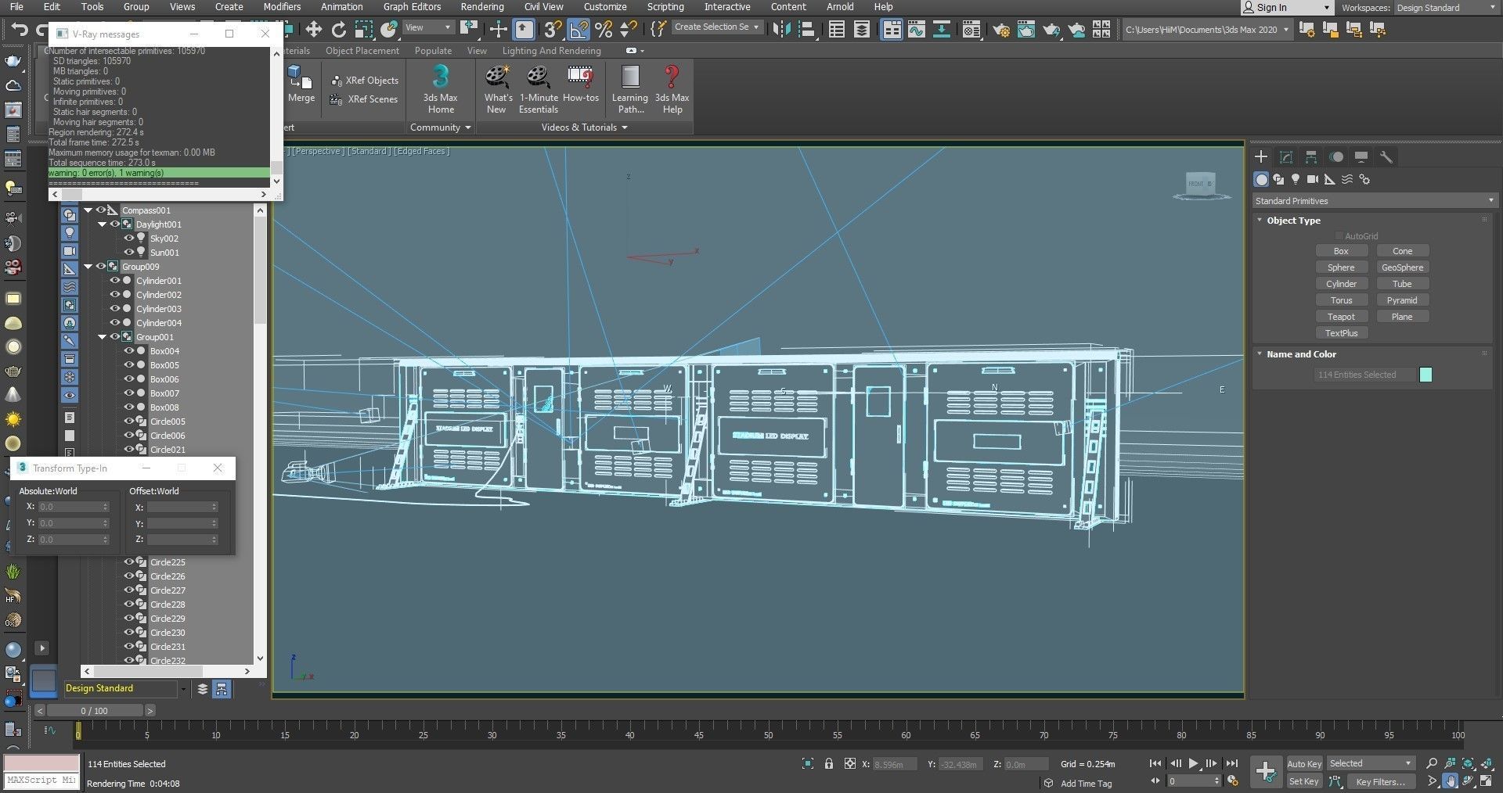
Task: Select the Cameras create category
Action: click(x=1313, y=179)
